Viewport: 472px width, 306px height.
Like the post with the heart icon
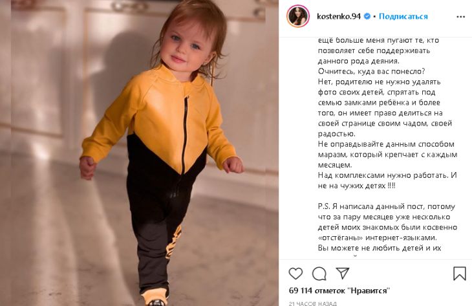click(x=295, y=274)
